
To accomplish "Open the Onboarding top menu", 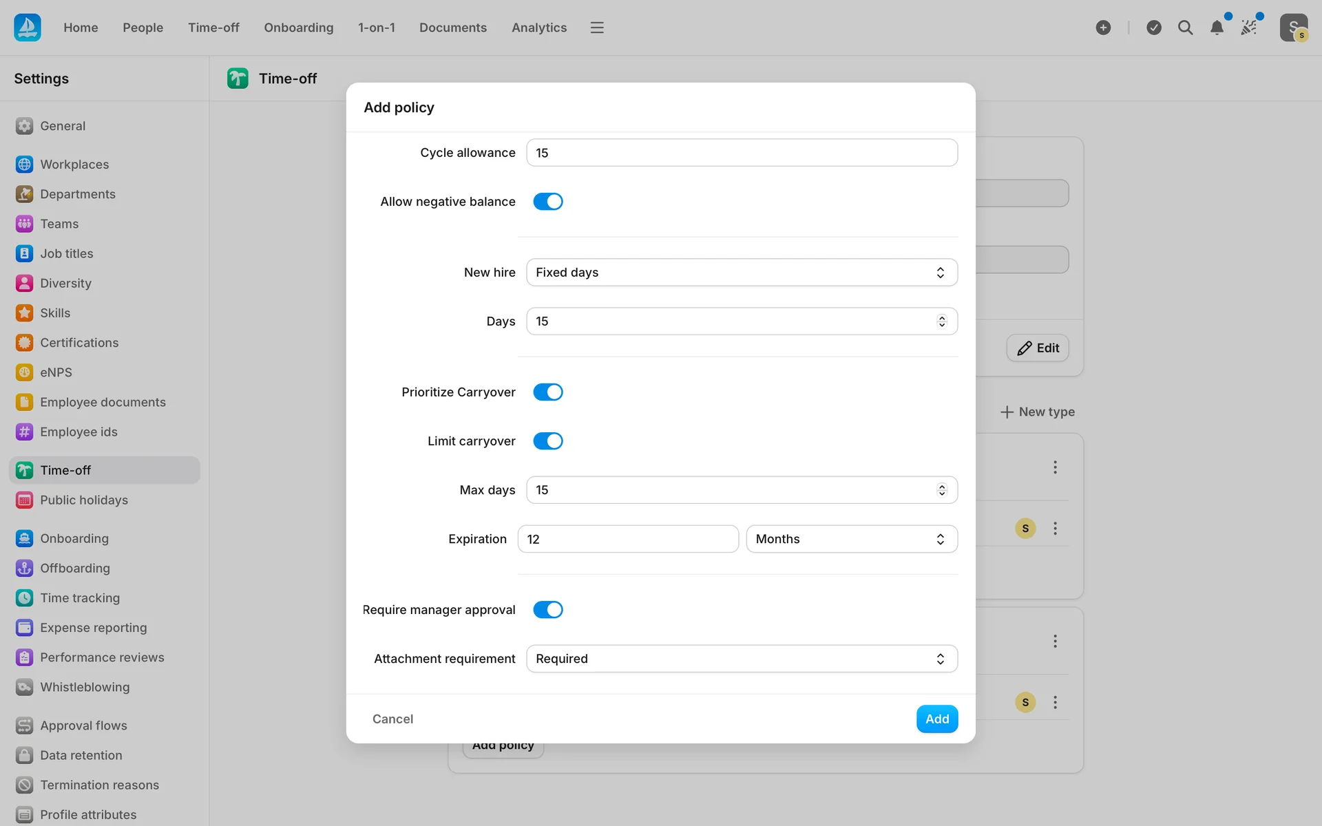I will [298, 28].
